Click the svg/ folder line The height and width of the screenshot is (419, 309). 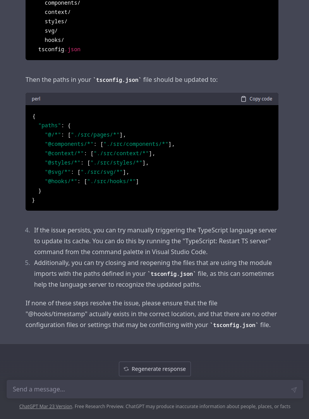pyautogui.click(x=51, y=31)
